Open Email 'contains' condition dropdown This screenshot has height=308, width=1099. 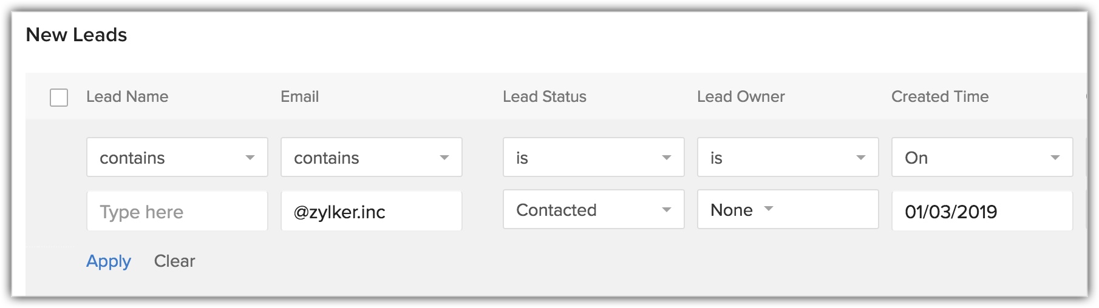pos(371,158)
